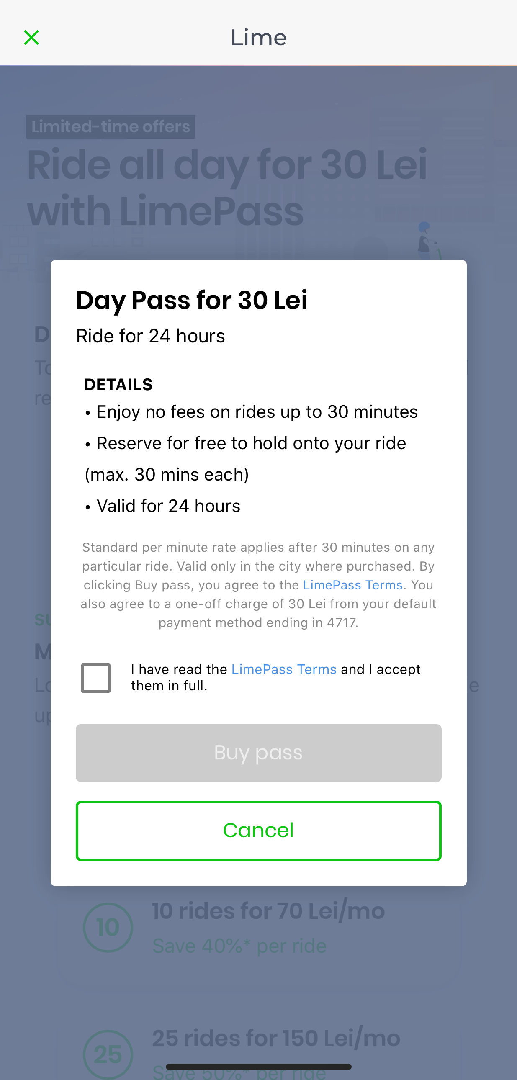Close the Lime screen with the green X

(31, 38)
